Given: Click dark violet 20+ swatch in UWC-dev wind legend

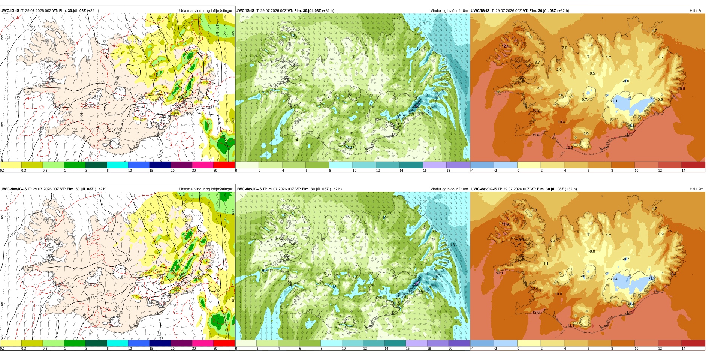Looking at the screenshot, I should pyautogui.click(x=459, y=343).
